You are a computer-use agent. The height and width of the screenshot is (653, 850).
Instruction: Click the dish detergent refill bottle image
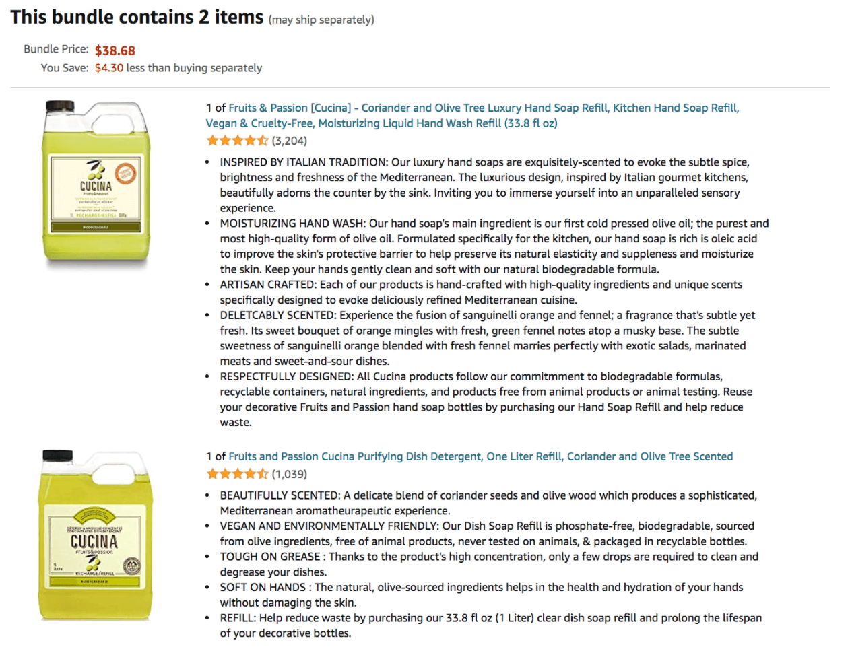[96, 535]
